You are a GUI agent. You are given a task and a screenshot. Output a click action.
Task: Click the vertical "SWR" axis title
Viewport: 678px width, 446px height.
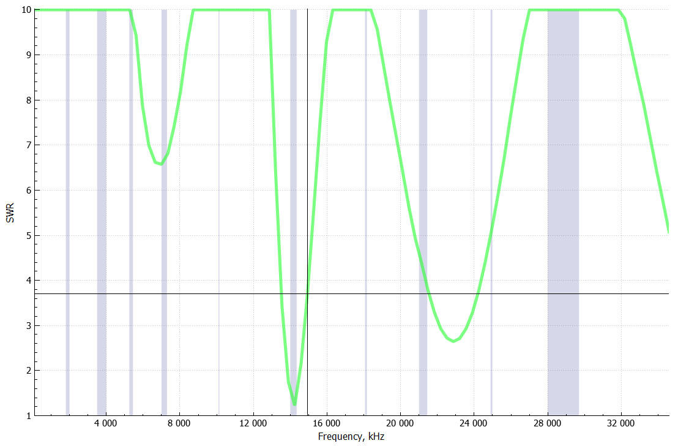[x=10, y=213]
